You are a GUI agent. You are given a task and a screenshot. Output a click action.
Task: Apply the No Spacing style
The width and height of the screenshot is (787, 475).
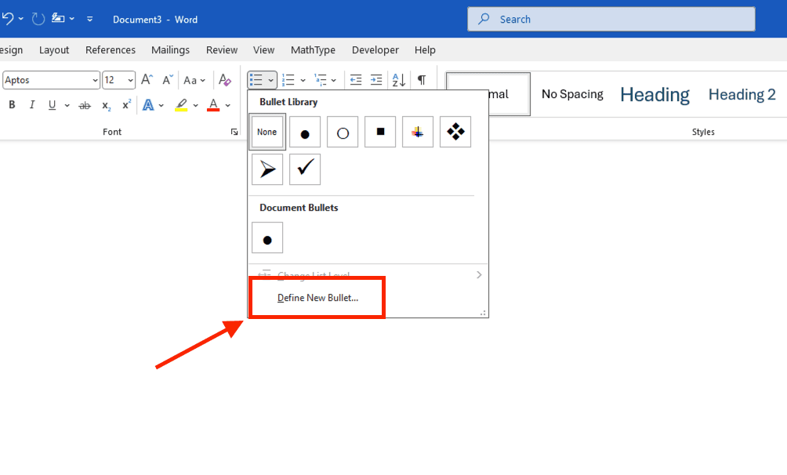(x=572, y=94)
